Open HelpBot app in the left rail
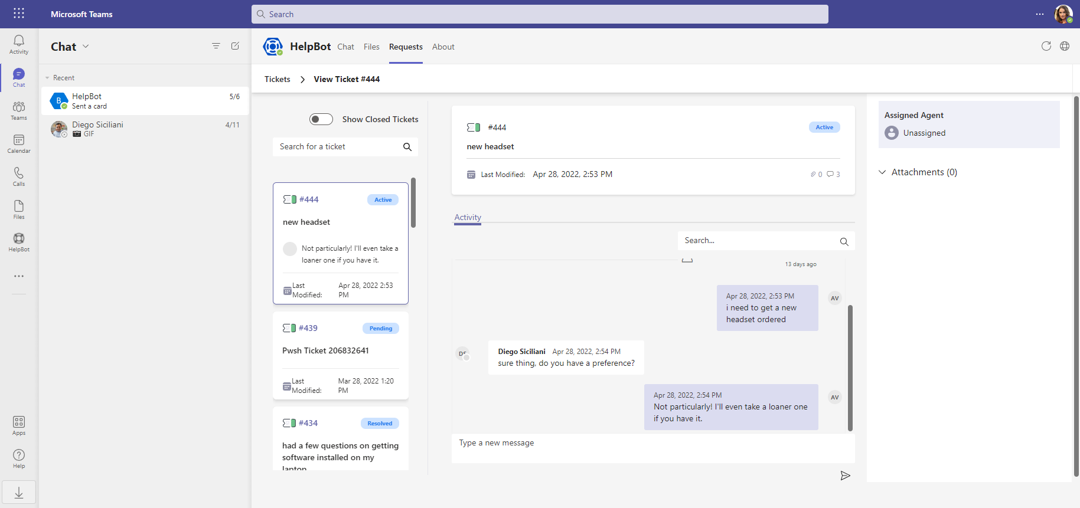 pyautogui.click(x=19, y=242)
